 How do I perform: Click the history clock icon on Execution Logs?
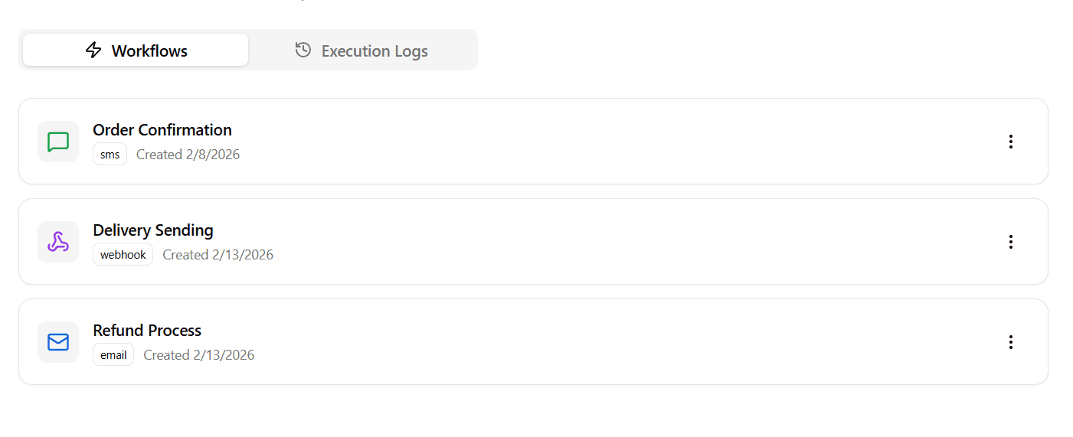303,51
